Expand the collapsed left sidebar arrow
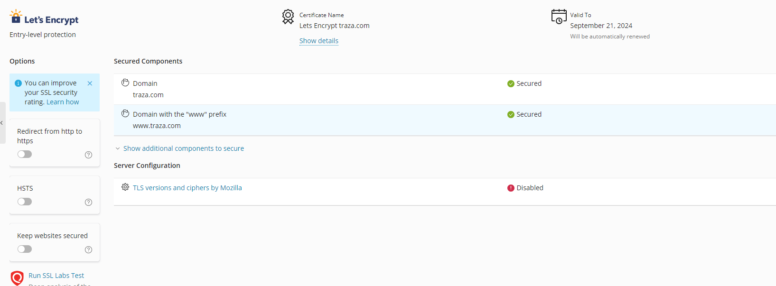This screenshot has width=776, height=286. tap(2, 123)
